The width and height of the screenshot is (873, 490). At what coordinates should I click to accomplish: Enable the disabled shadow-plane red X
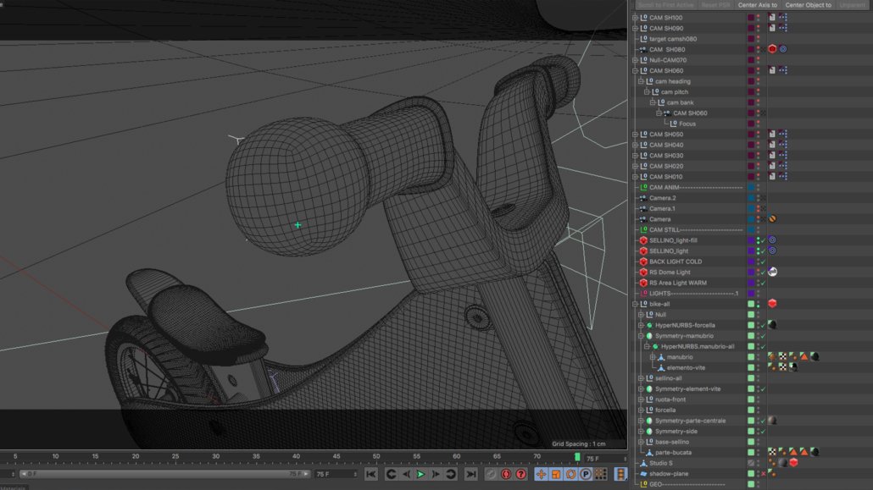point(764,474)
